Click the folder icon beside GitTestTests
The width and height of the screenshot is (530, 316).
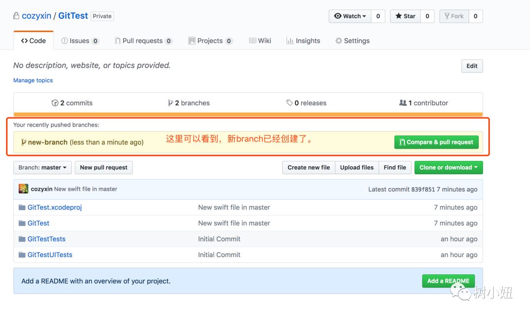pyautogui.click(x=22, y=239)
